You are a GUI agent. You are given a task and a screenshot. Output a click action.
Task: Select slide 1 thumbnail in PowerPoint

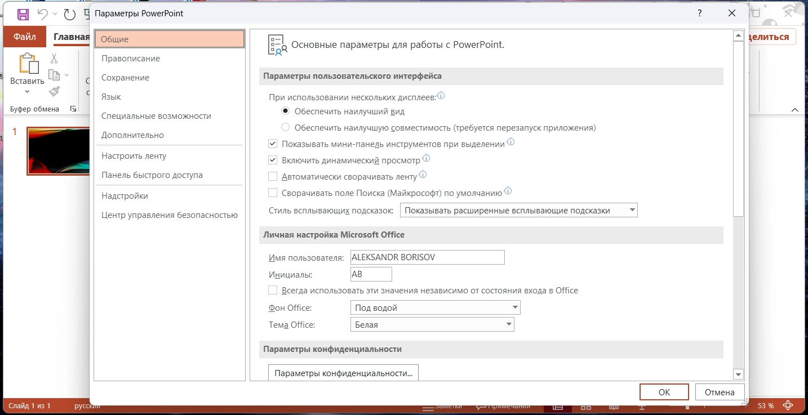pos(58,151)
